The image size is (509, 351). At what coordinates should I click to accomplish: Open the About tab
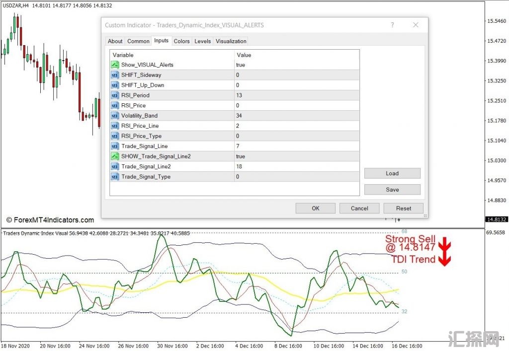[115, 41]
